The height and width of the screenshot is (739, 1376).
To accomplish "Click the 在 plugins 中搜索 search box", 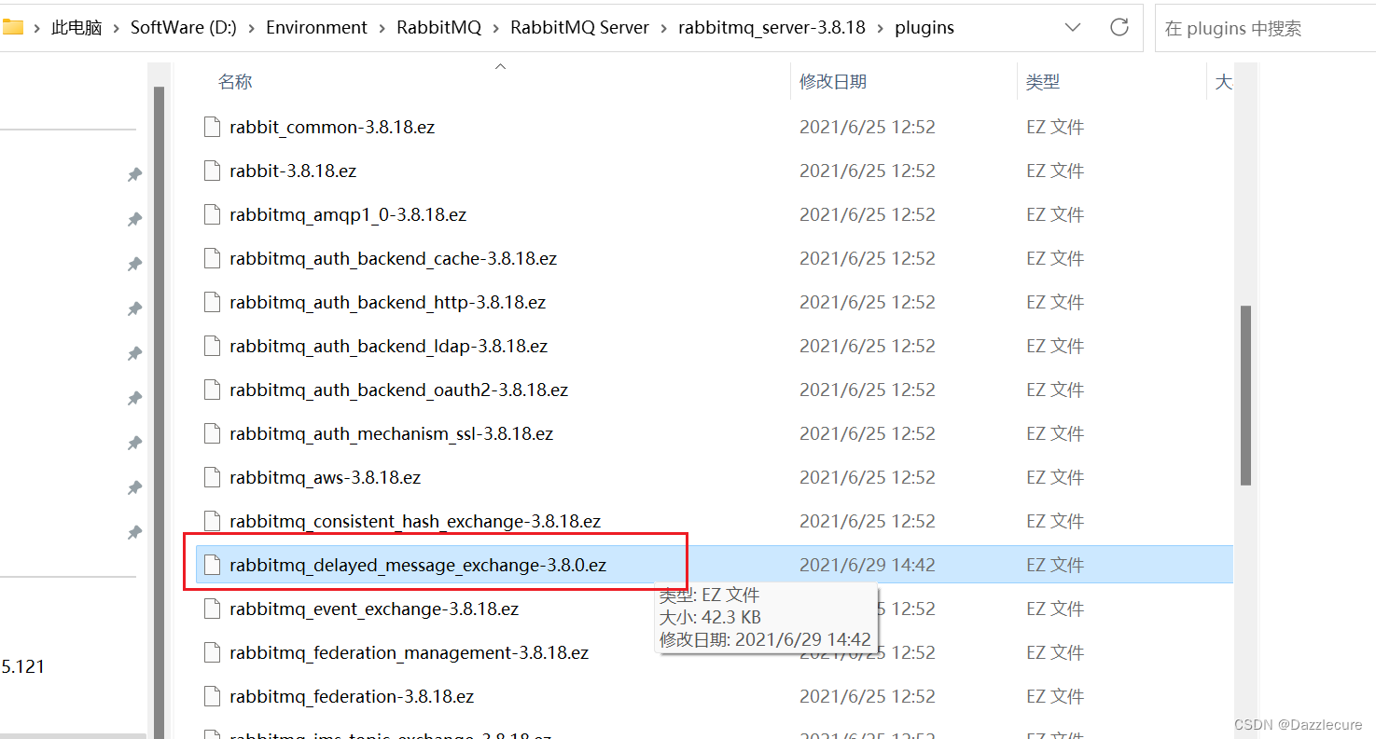I will pyautogui.click(x=1265, y=28).
